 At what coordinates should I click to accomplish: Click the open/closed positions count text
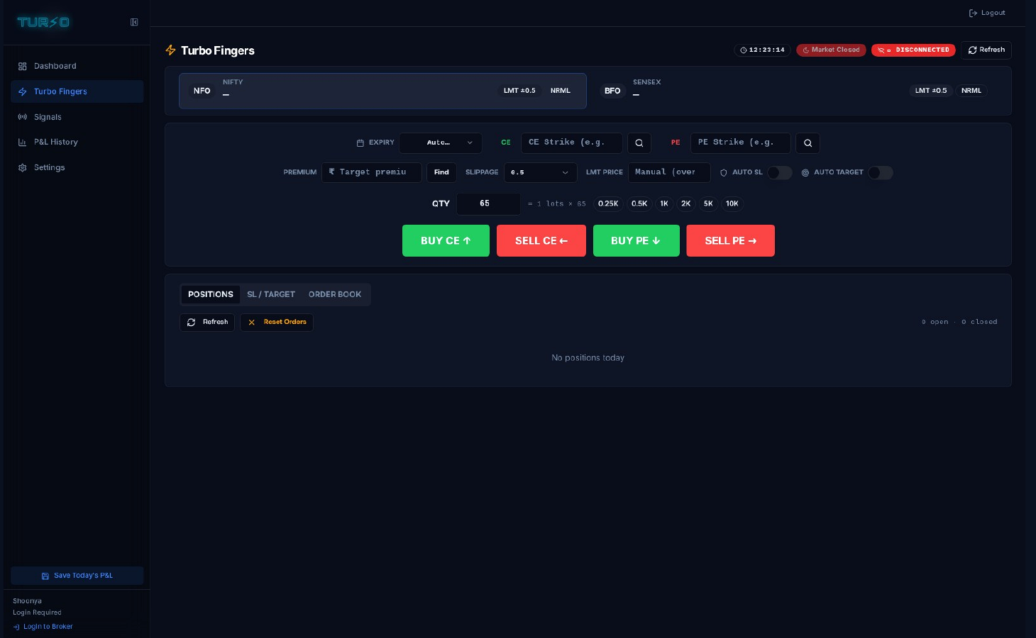click(x=959, y=322)
